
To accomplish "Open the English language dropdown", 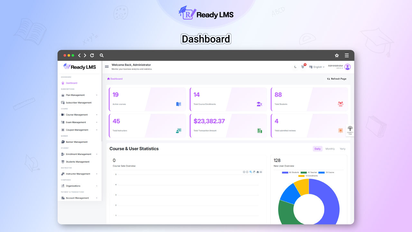I will [317, 67].
